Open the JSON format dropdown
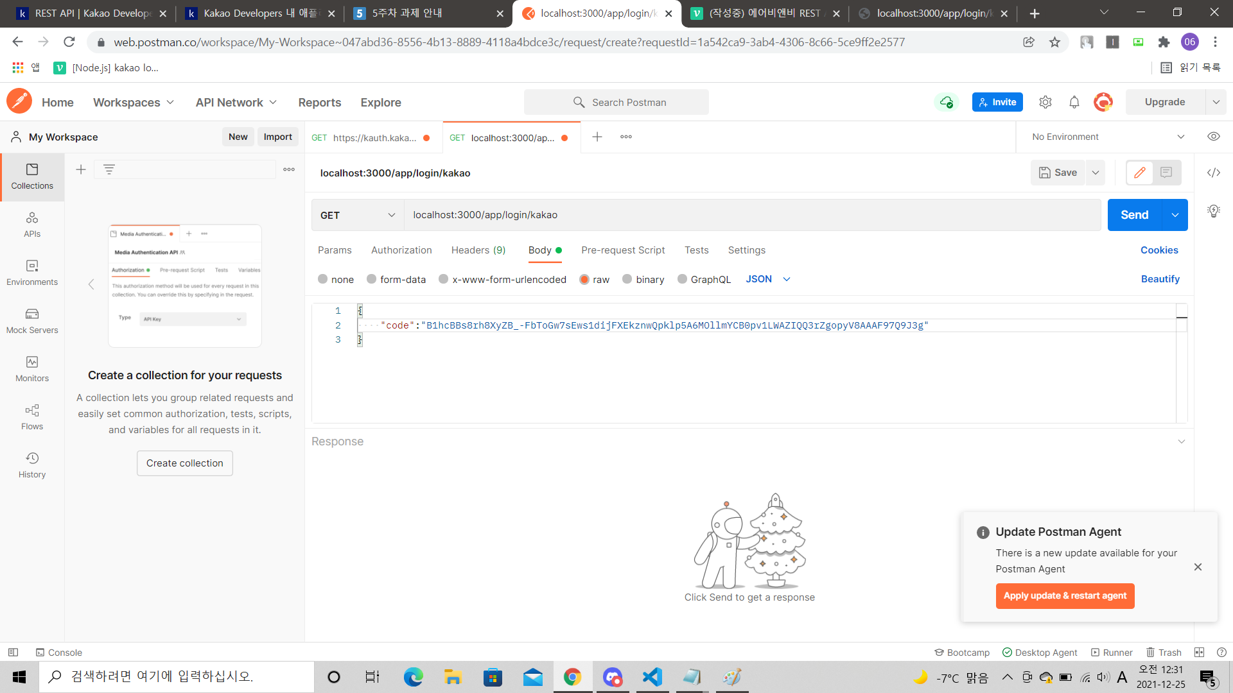This screenshot has height=693, width=1233. click(x=768, y=279)
